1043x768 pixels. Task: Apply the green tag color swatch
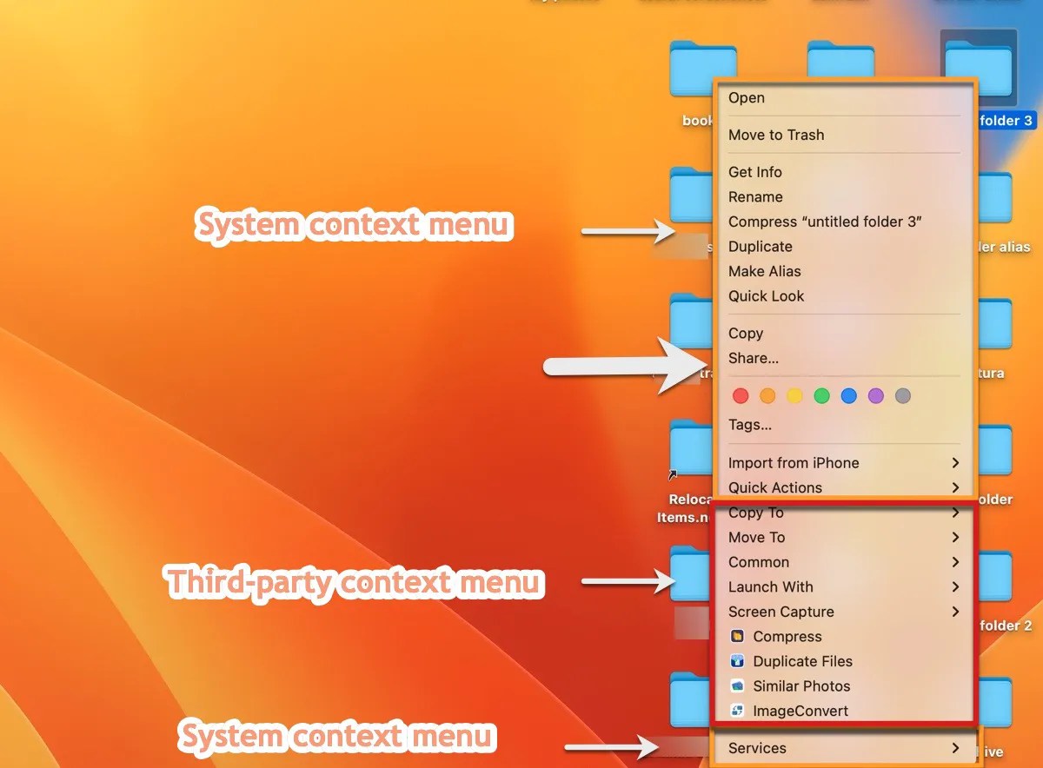pyautogui.click(x=821, y=395)
